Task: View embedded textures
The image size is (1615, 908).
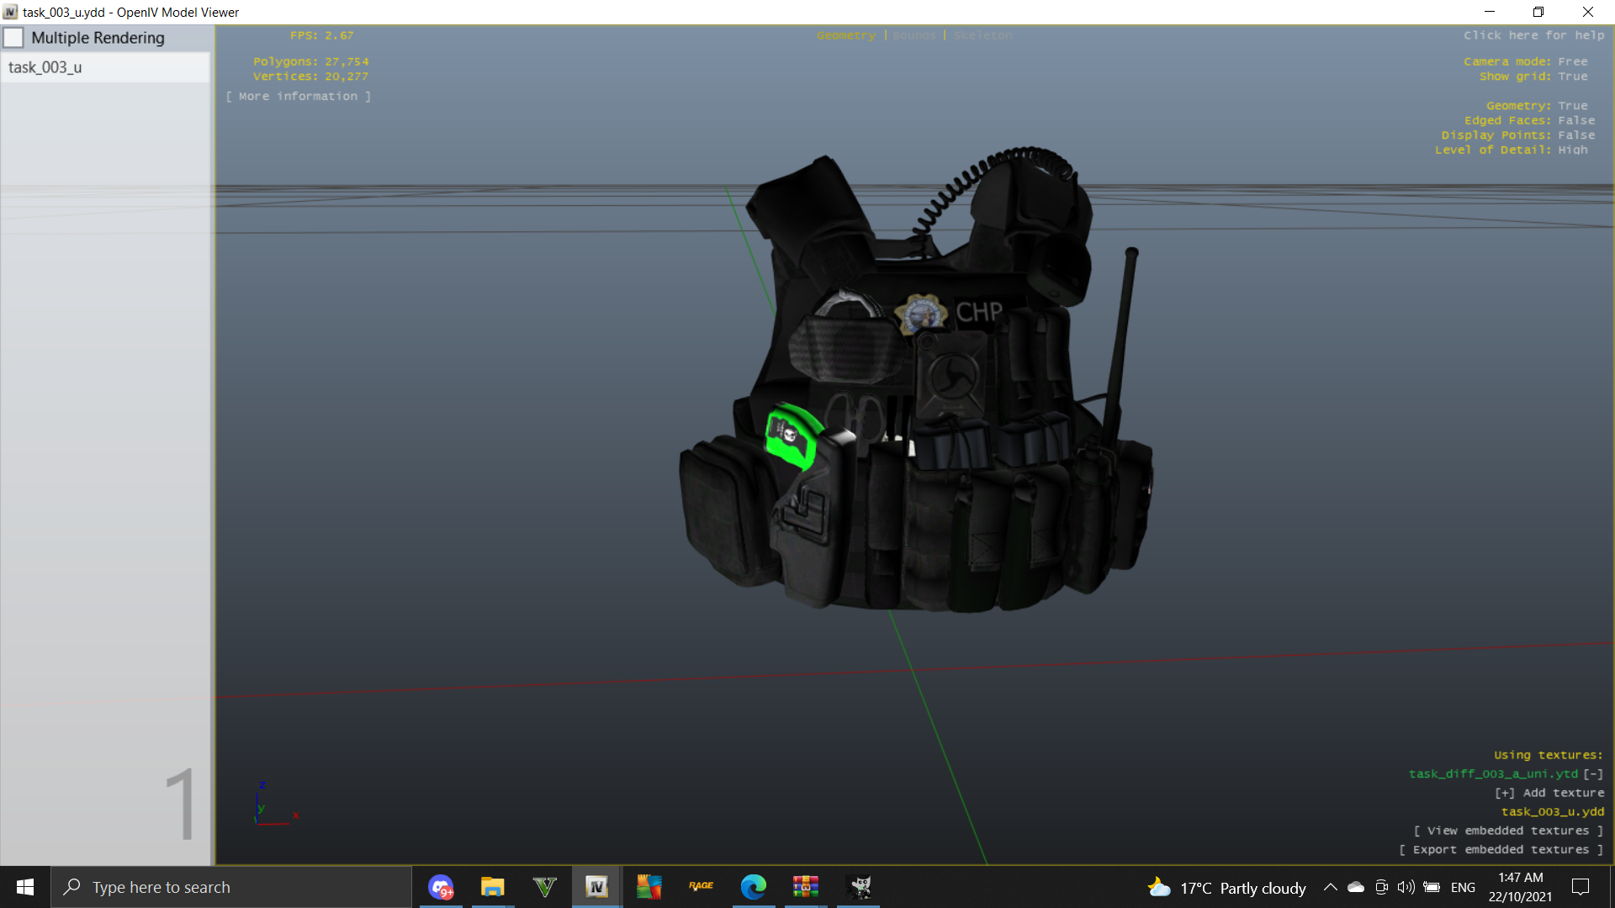Action: (1508, 831)
